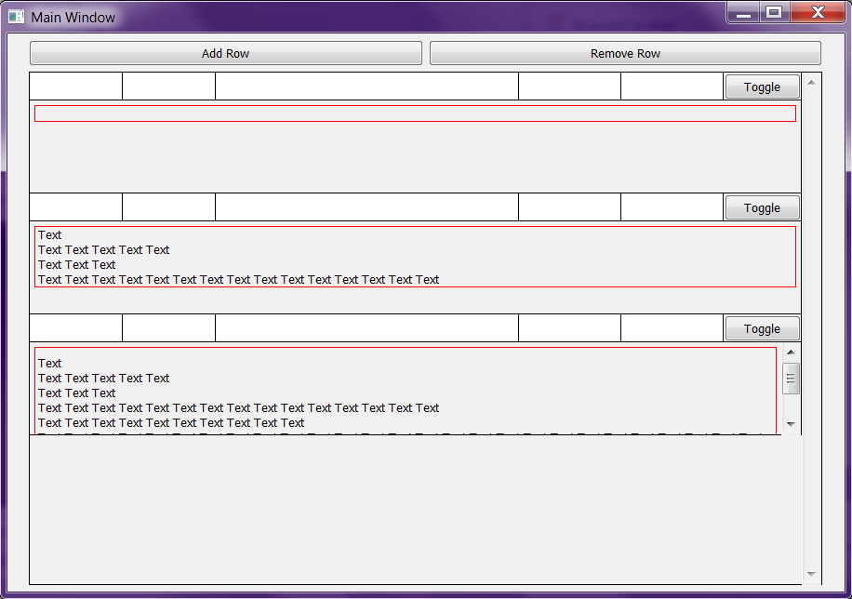Click the first input field in the second row

[75, 206]
